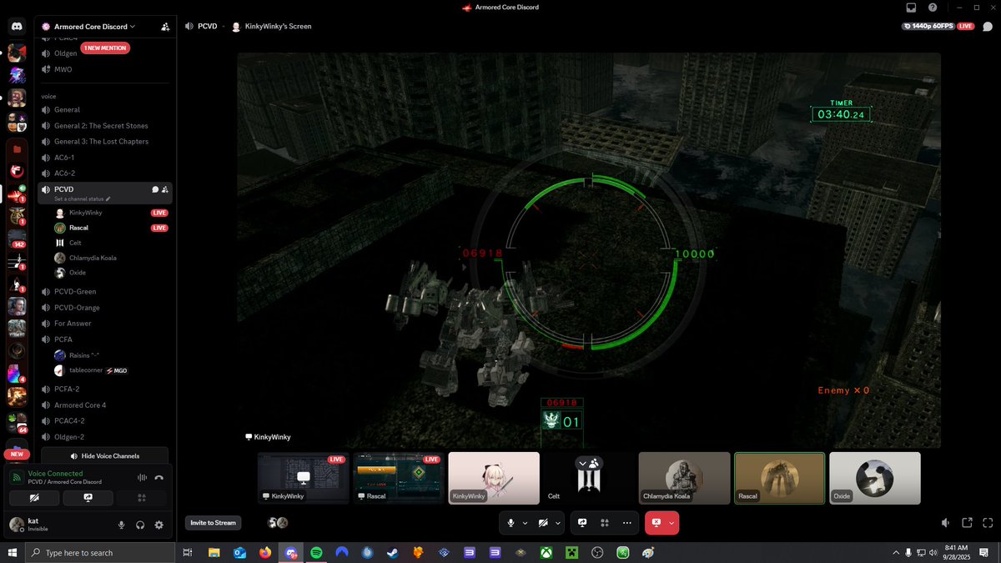The width and height of the screenshot is (1001, 563).
Task: Collapse participants via chevron on Celt tile
Action: point(582,462)
